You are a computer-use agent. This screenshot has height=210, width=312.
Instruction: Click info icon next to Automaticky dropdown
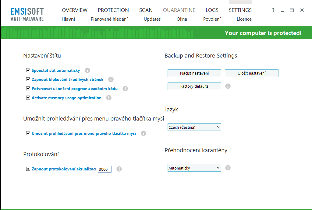(228, 168)
